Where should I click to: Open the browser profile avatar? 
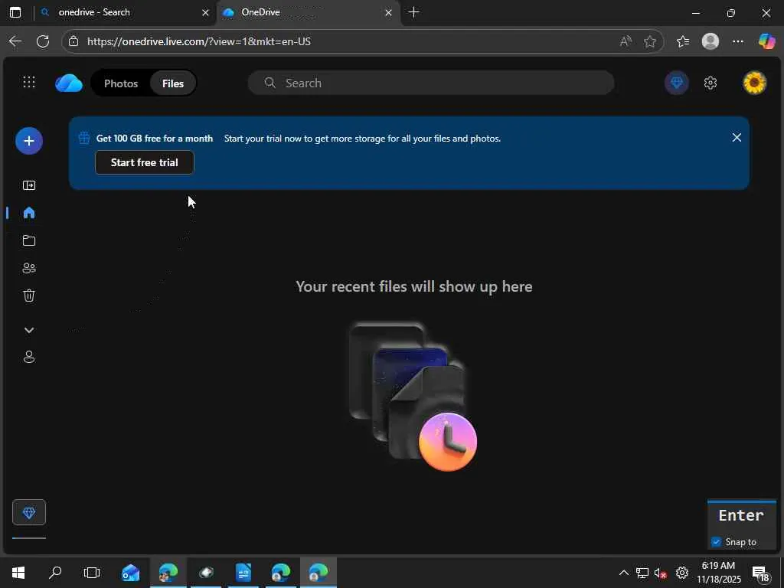tap(710, 41)
